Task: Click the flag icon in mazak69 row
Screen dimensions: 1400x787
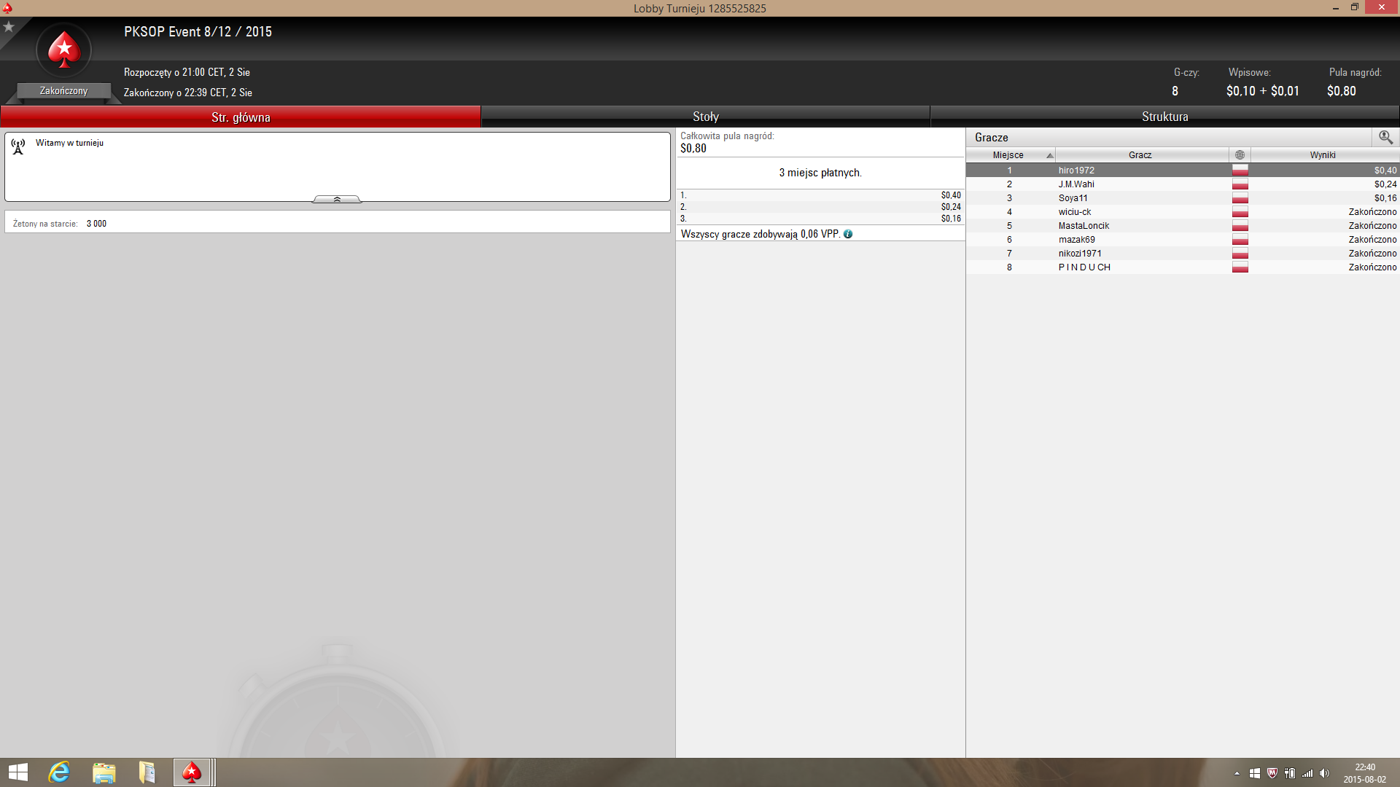Action: (x=1240, y=240)
